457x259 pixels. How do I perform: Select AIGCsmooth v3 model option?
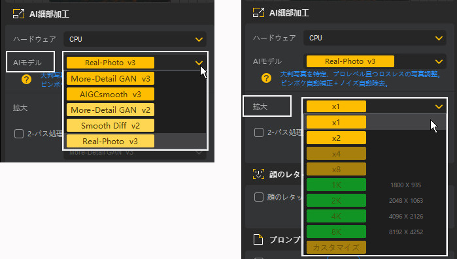pyautogui.click(x=110, y=94)
